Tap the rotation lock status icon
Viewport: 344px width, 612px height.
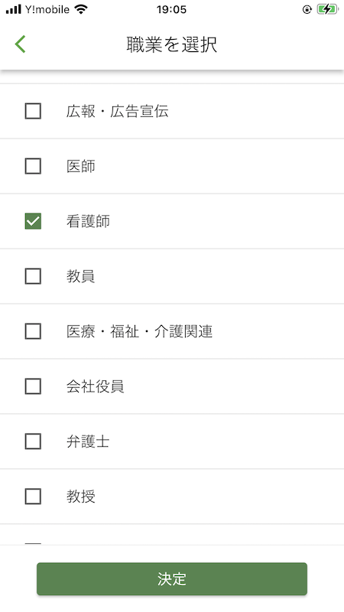(x=307, y=9)
